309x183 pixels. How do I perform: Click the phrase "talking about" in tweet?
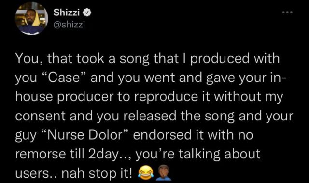tap(219, 154)
